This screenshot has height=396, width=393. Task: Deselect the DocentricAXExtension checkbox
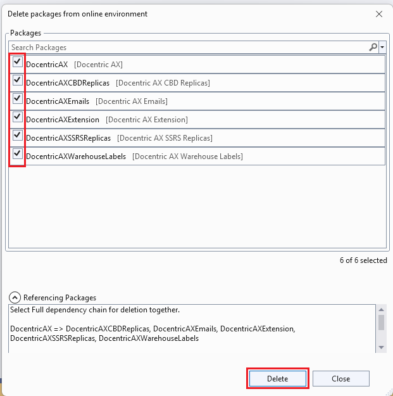17,117
